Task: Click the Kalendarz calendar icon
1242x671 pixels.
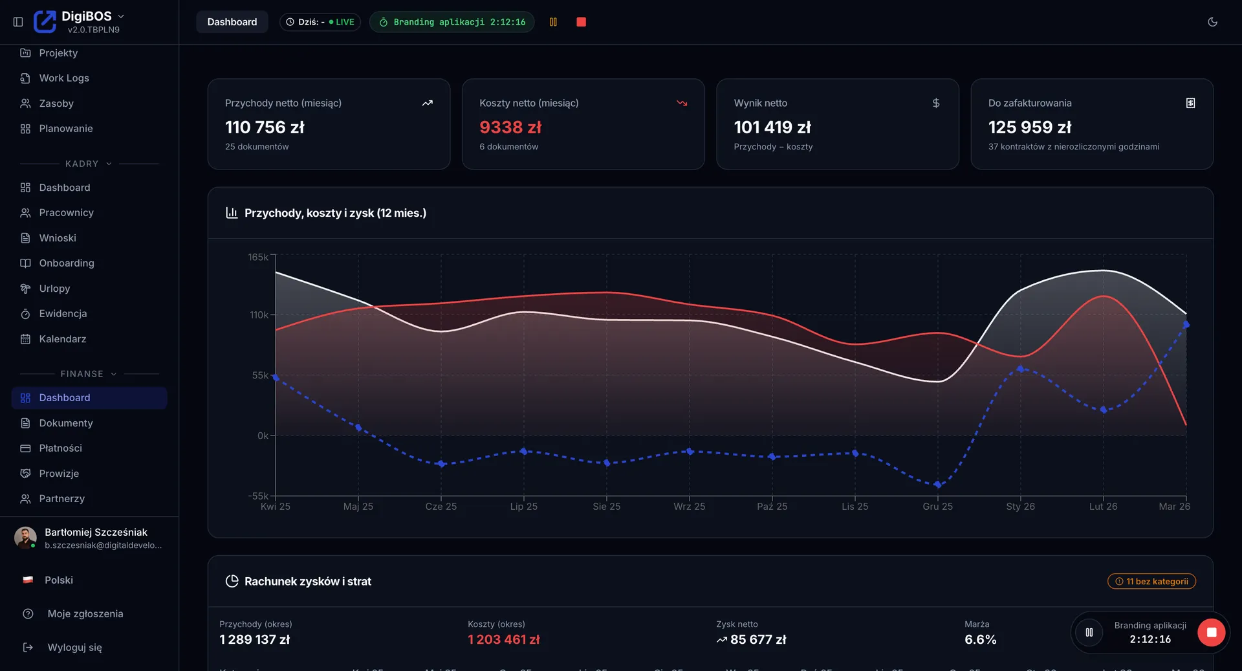Action: 25,339
